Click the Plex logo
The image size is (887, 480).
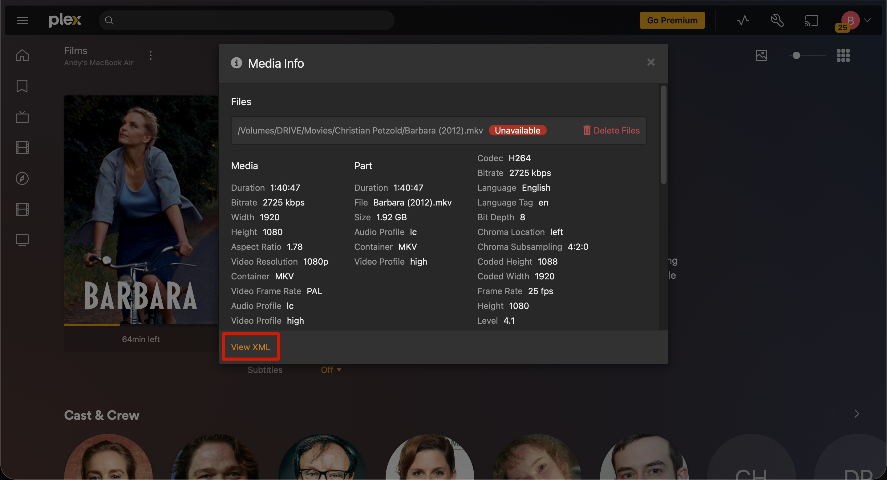coord(65,20)
